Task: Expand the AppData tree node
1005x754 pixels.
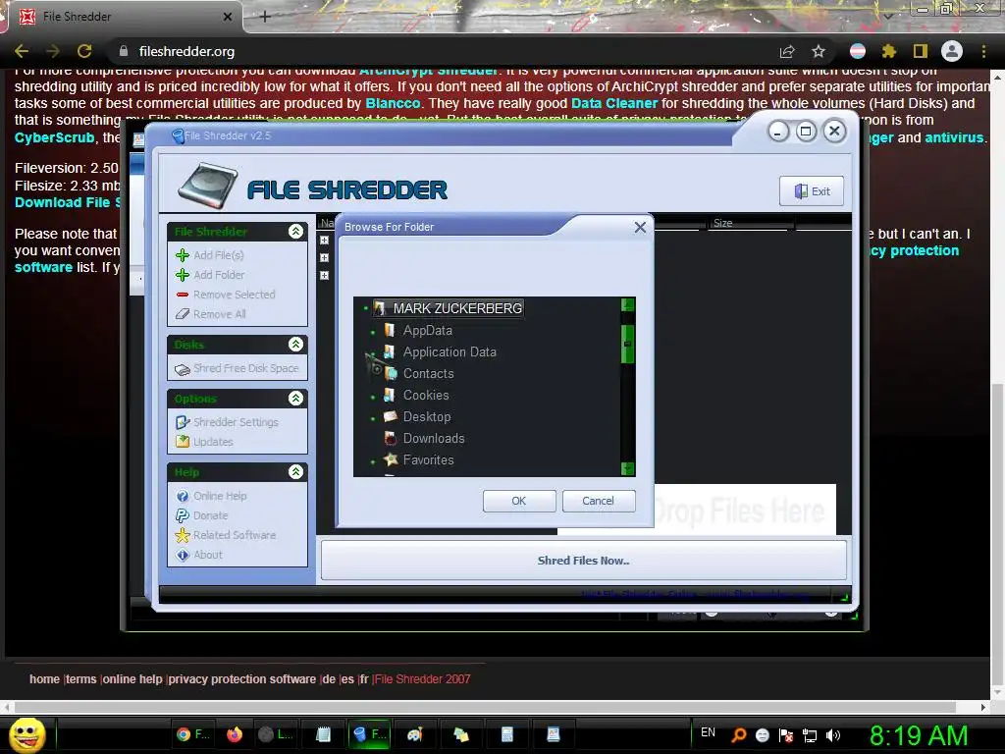Action: pos(373,332)
